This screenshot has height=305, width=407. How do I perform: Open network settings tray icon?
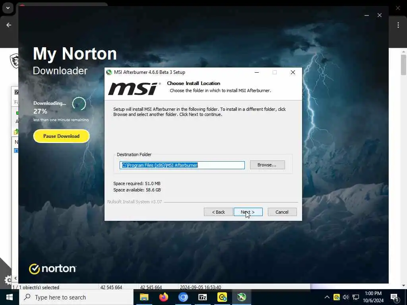356,297
